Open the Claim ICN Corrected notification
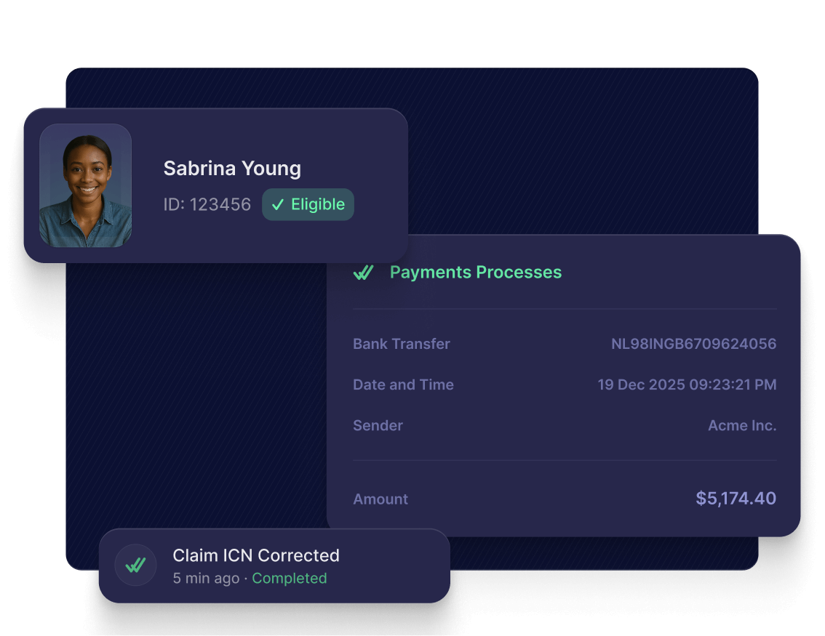The width and height of the screenshot is (825, 636). click(x=275, y=565)
